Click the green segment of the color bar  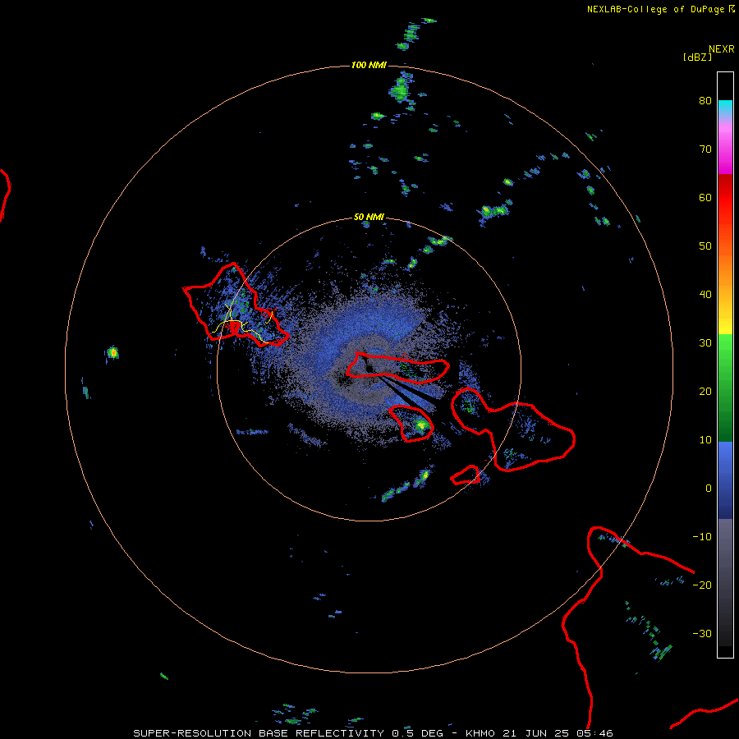(x=725, y=388)
